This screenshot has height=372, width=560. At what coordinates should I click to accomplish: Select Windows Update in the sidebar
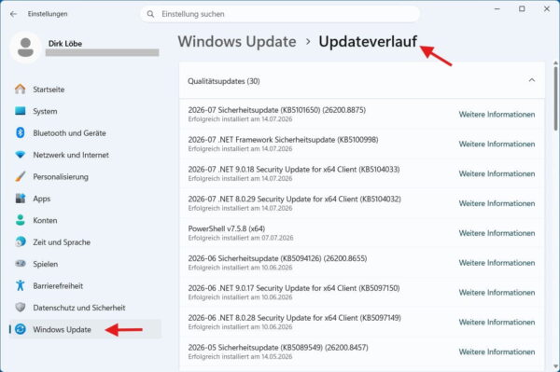tap(85, 329)
